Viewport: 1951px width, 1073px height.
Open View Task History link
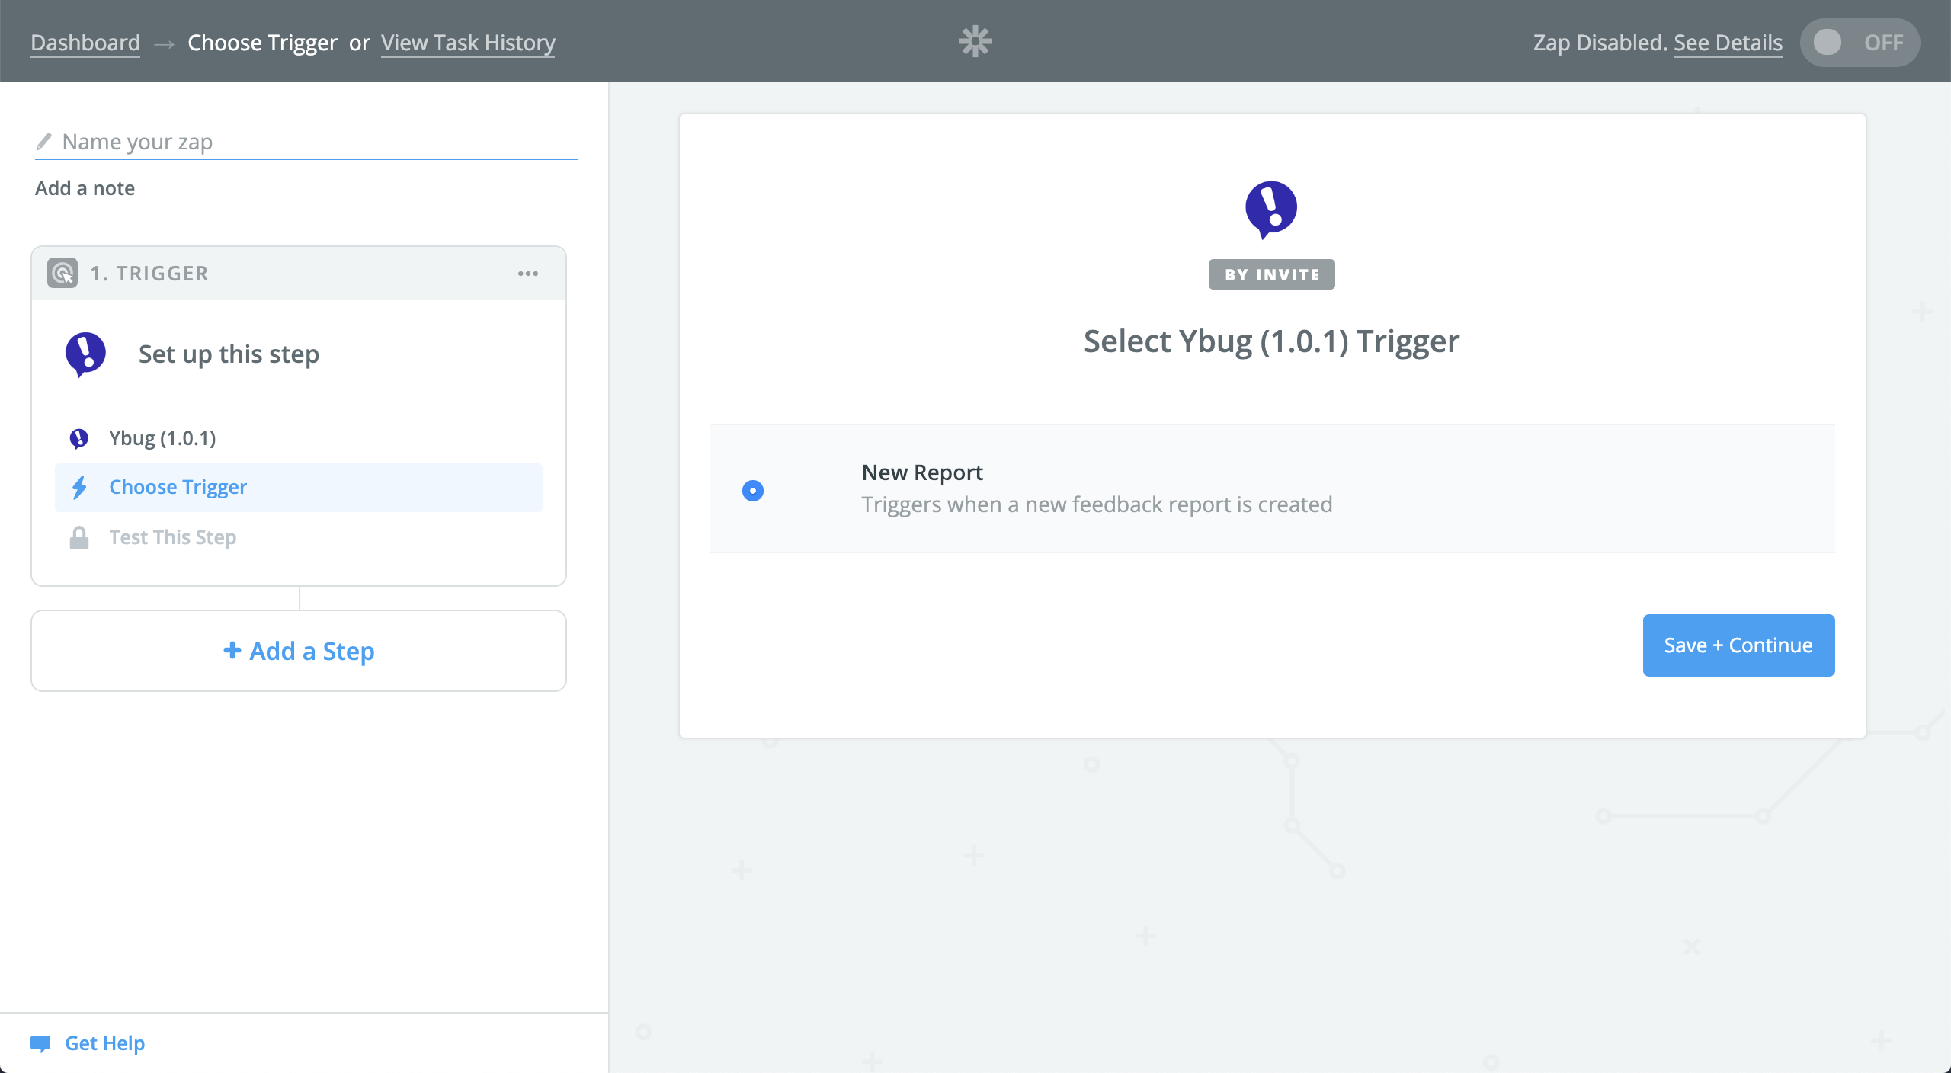[468, 43]
